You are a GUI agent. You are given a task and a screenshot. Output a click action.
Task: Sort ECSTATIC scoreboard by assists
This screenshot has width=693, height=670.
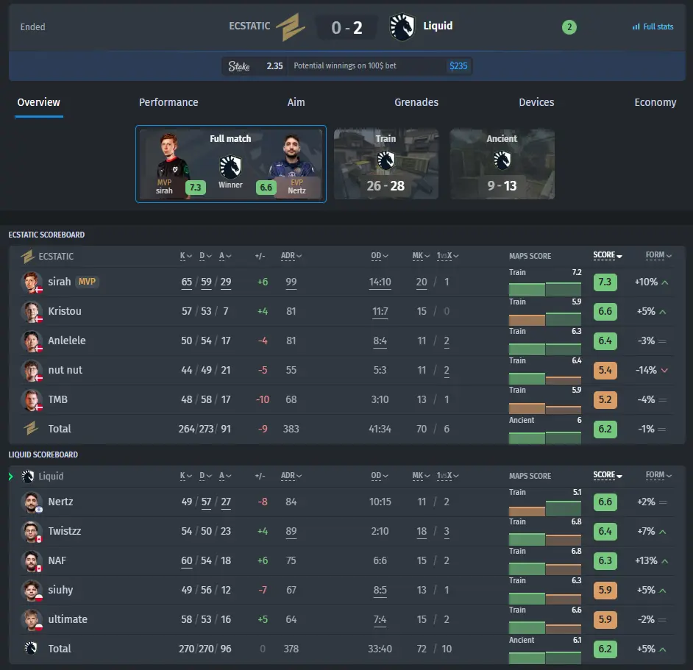click(x=225, y=256)
